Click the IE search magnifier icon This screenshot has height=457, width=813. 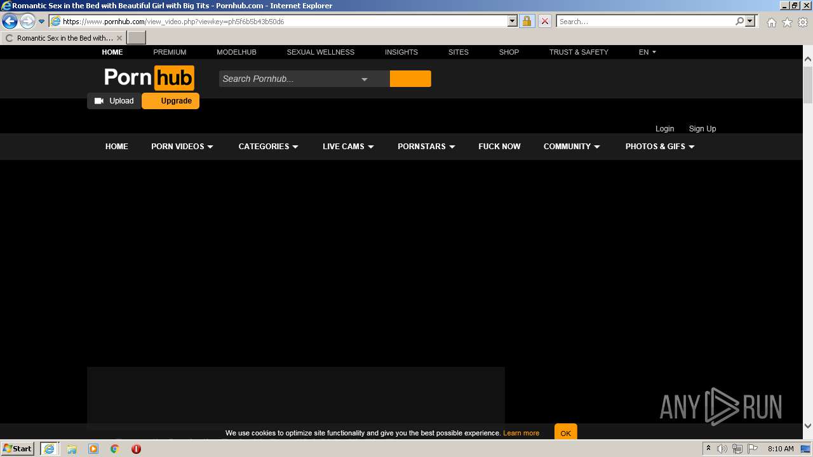coord(739,22)
